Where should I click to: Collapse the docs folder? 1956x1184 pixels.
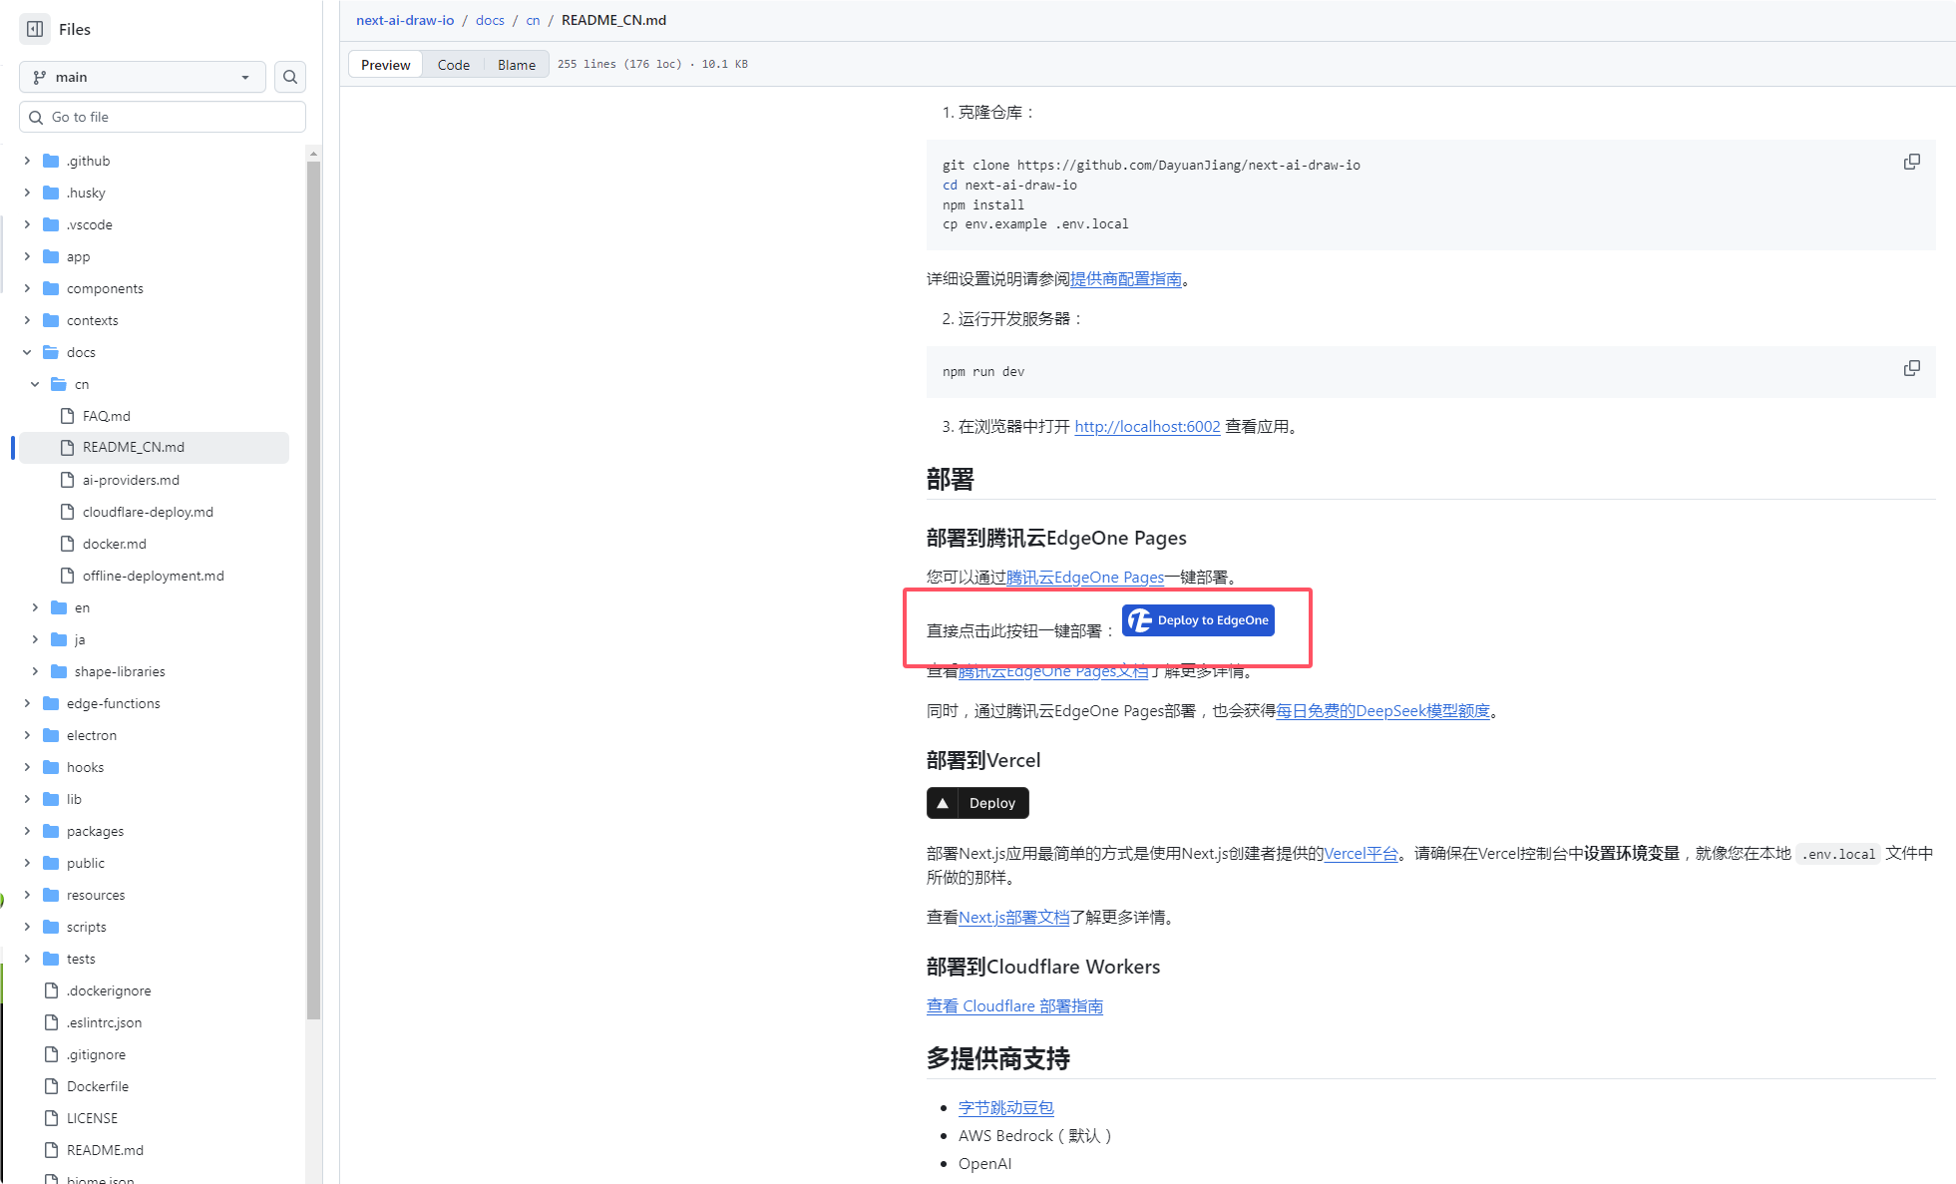click(x=27, y=352)
